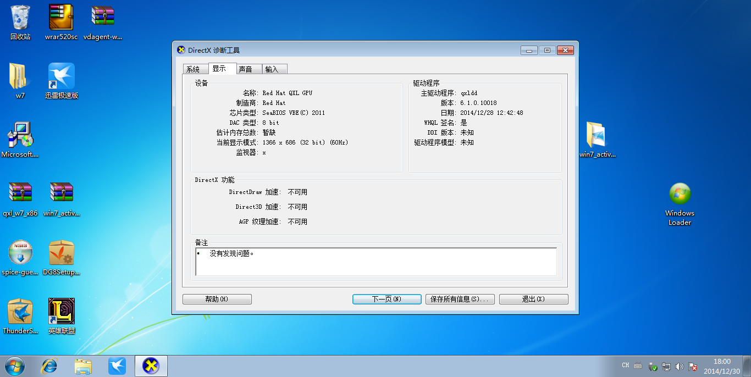Launch Windows Loader desktop icon
The image size is (751, 377).
(680, 203)
